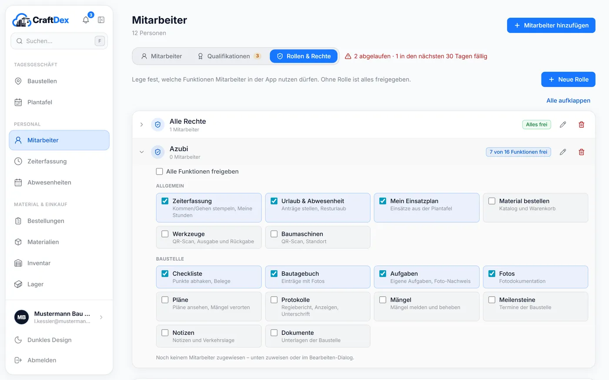This screenshot has height=380, width=609.
Task: Click Alle aufklappen link
Action: pos(568,101)
